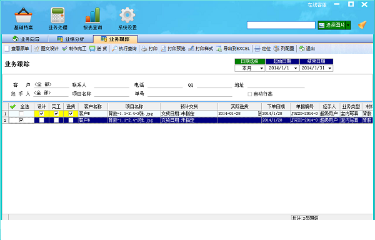Click the 联系人 input field

click(112, 85)
